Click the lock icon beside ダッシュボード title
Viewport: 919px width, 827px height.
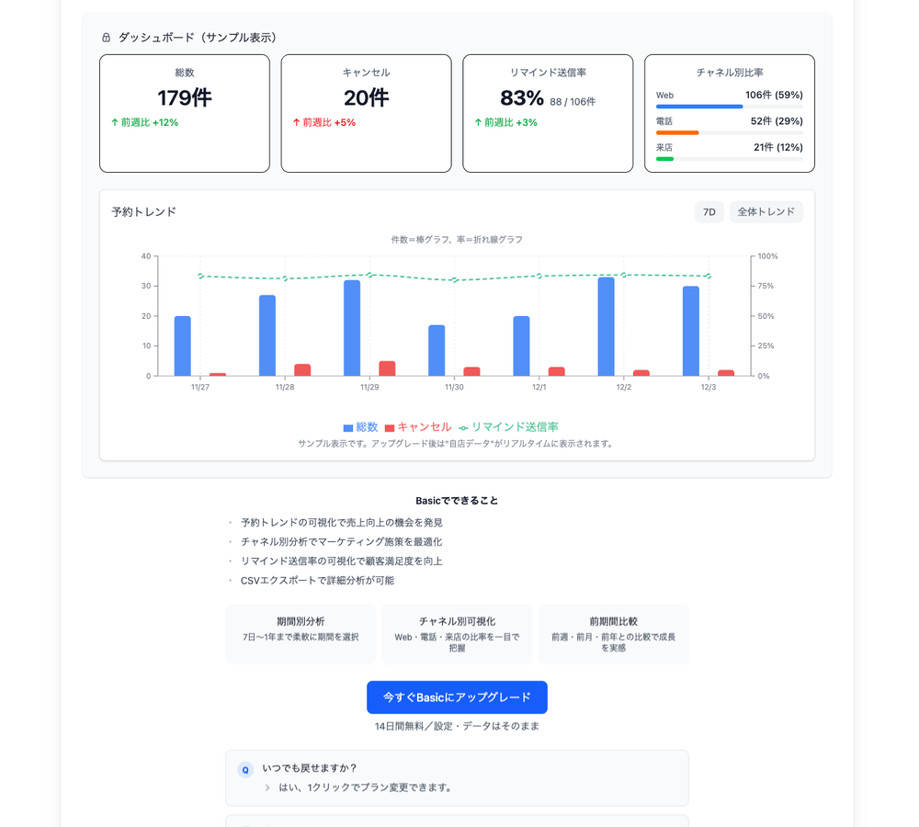(x=106, y=38)
